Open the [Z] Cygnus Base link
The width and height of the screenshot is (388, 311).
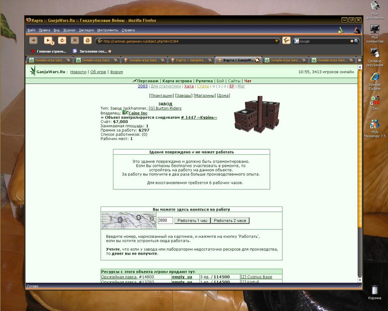click(x=256, y=277)
